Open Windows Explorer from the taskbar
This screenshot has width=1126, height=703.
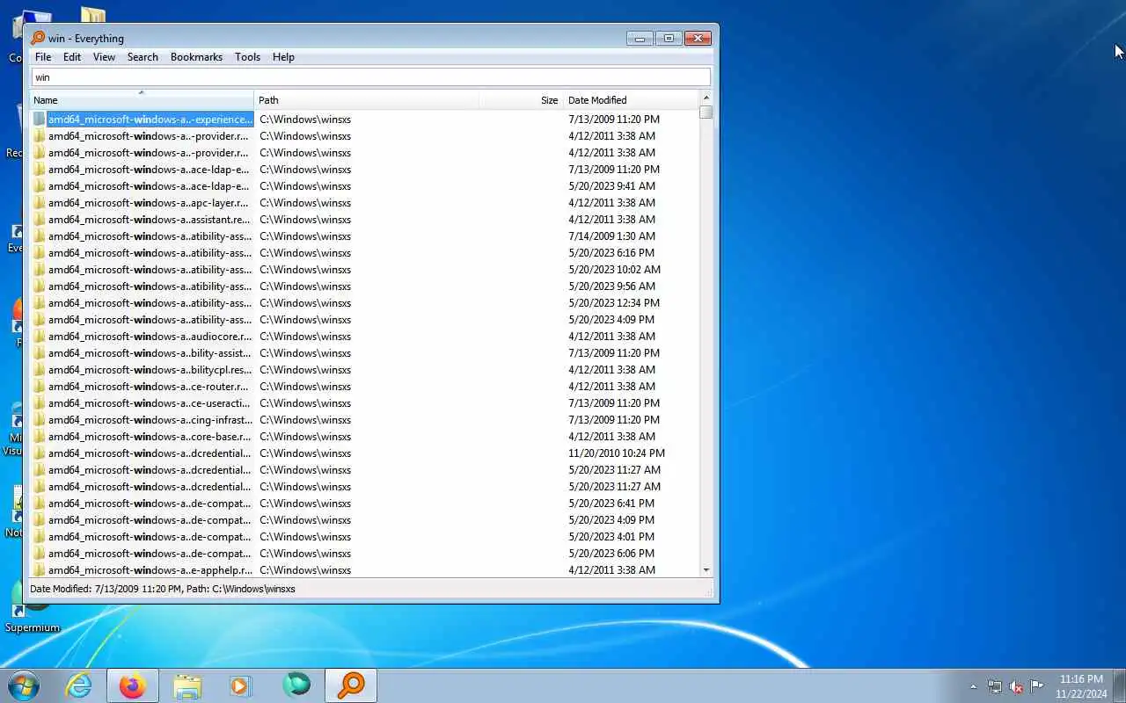(187, 685)
